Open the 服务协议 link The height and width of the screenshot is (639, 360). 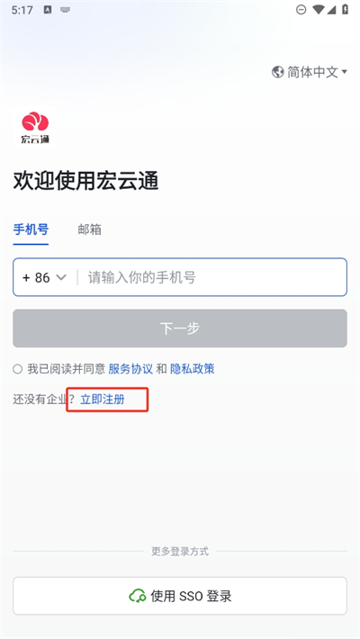(130, 369)
